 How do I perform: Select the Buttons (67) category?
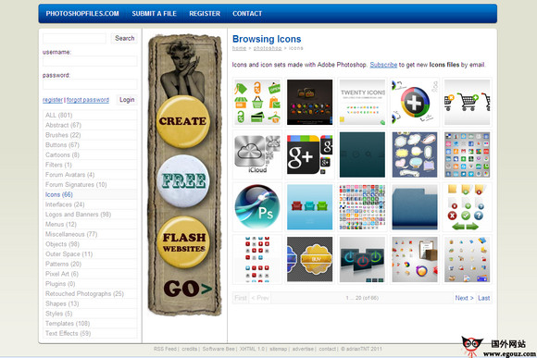pyautogui.click(x=90, y=145)
